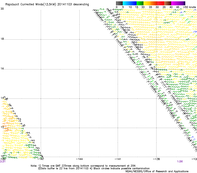Click the cyan-blue 5-15 knots color band
Viewport: 197px width, 173px height.
pyautogui.click(x=130, y=3)
